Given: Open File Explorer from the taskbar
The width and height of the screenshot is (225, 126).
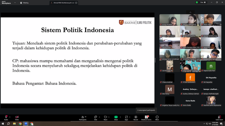Looking at the screenshot, I should [x=14, y=124].
